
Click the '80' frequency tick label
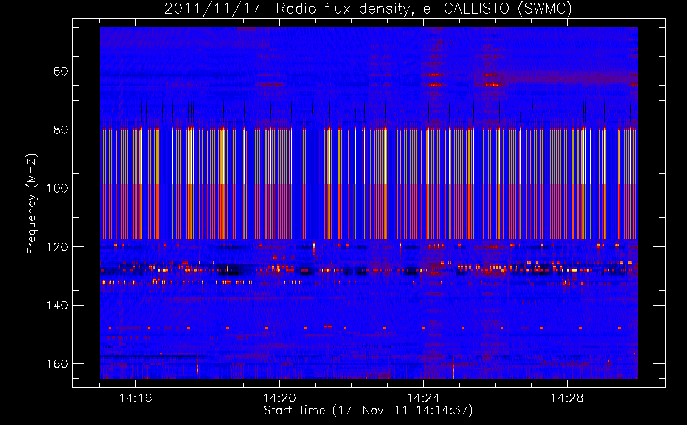tap(60, 130)
